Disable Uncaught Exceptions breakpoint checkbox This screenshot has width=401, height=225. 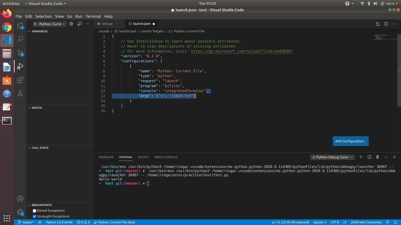[34, 216]
